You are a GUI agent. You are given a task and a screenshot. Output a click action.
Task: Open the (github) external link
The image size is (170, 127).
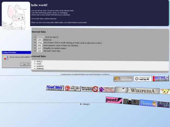[x=40, y=66]
